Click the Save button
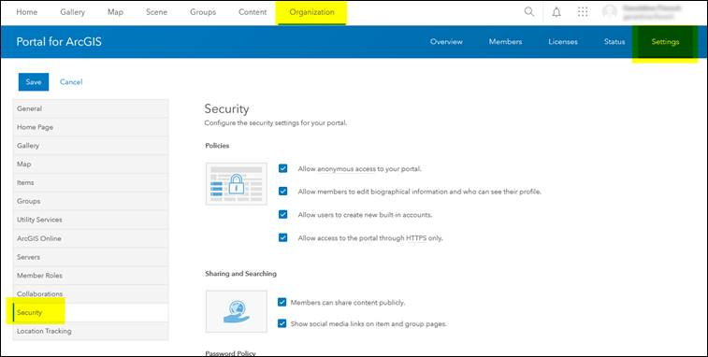Viewport: 708px width, 357px height. coord(34,81)
